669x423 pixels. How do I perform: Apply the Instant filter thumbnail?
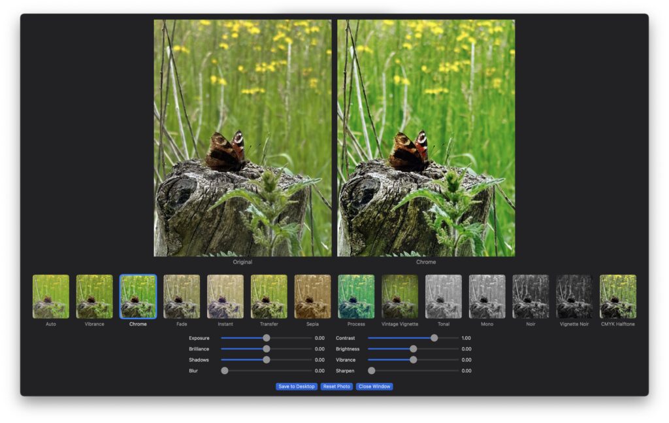coord(225,296)
